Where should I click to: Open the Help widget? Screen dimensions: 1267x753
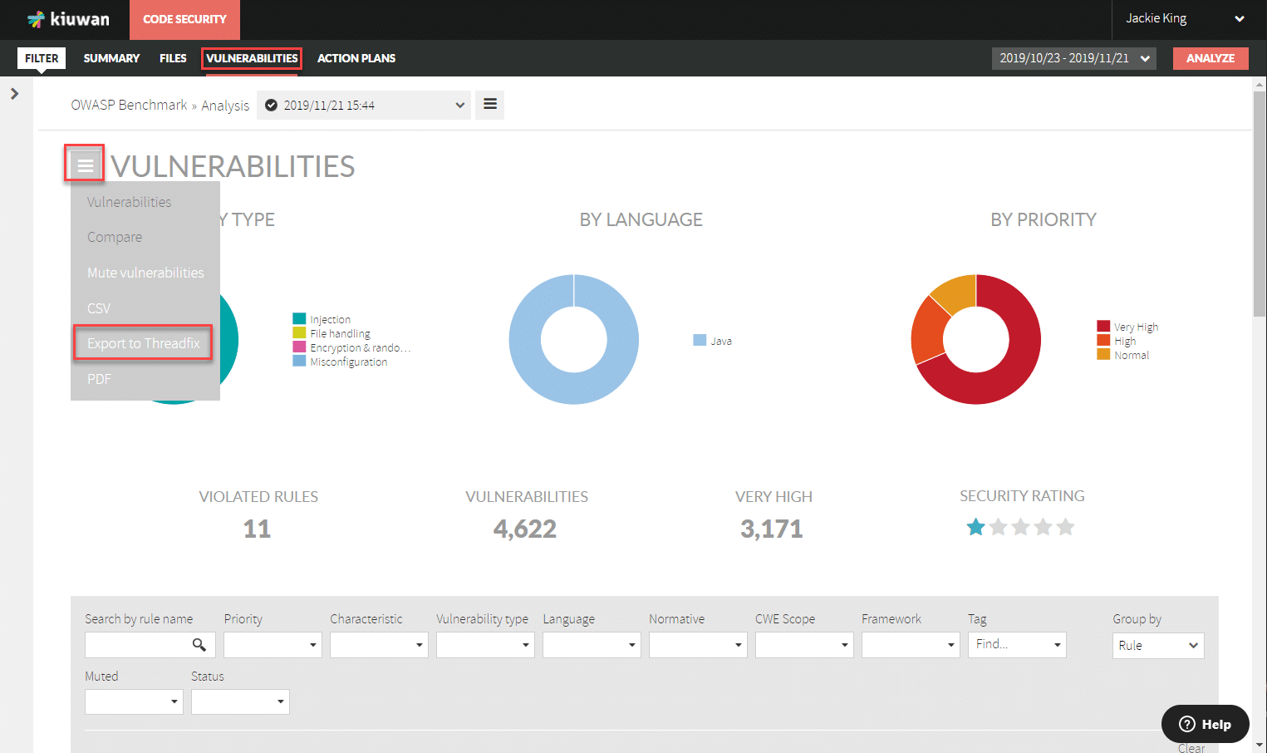click(x=1205, y=724)
